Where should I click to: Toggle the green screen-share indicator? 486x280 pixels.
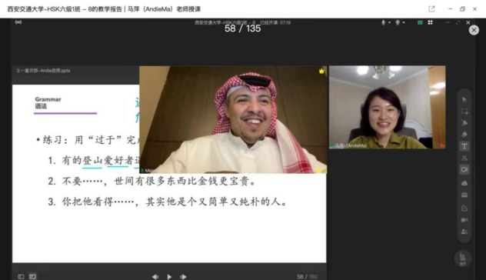[x=420, y=22]
